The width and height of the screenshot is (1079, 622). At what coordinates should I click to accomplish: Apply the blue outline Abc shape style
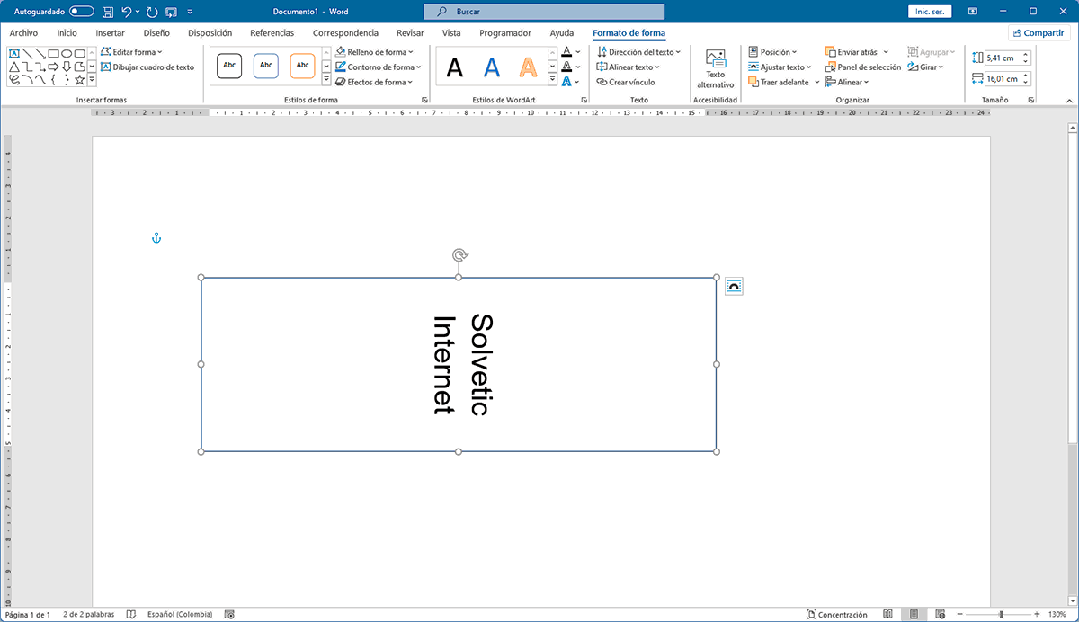(266, 66)
